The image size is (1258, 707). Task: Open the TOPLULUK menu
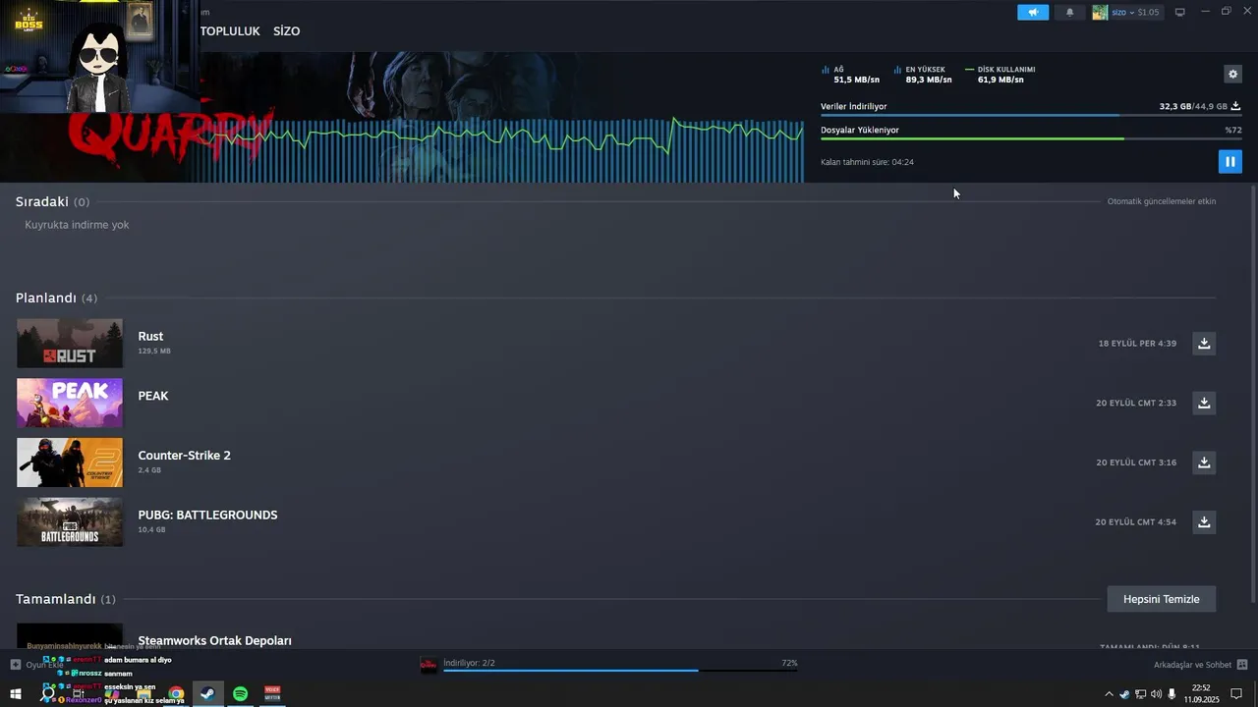[230, 31]
